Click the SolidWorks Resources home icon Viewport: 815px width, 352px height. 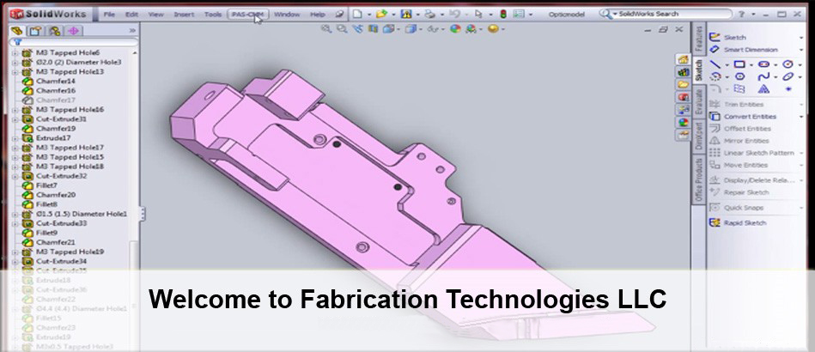click(683, 59)
